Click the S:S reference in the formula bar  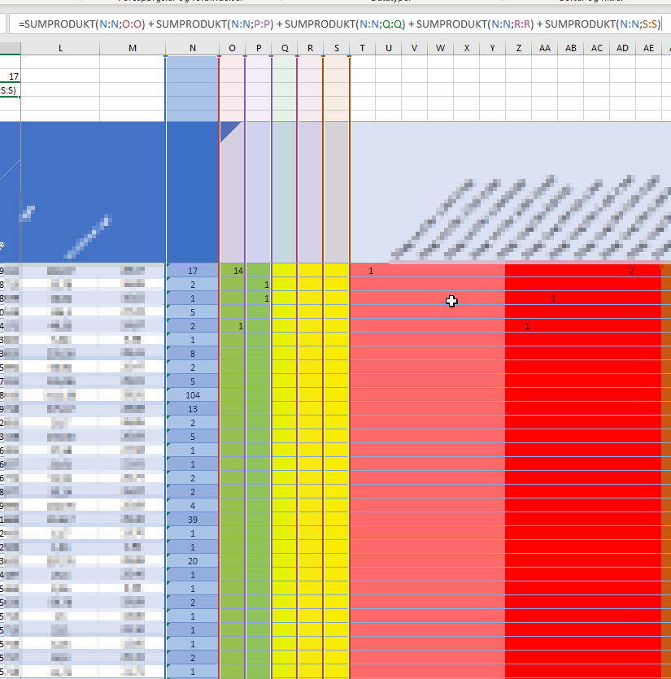pos(650,24)
